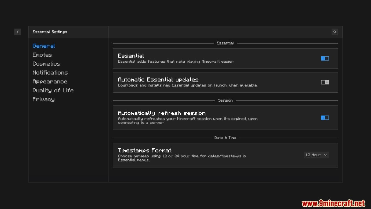Select Quality of Life category
371x209 pixels.
pyautogui.click(x=53, y=90)
